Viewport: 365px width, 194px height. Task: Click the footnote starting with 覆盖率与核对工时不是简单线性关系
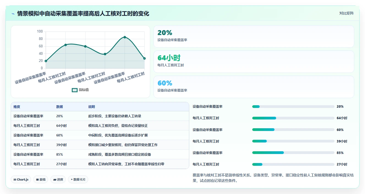[x=273, y=178]
